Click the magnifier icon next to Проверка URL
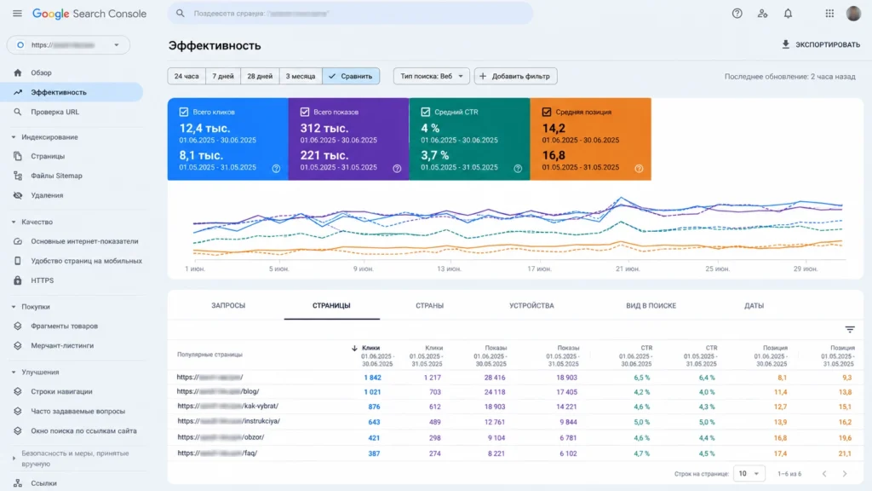Image resolution: width=872 pixels, height=491 pixels. [x=18, y=112]
